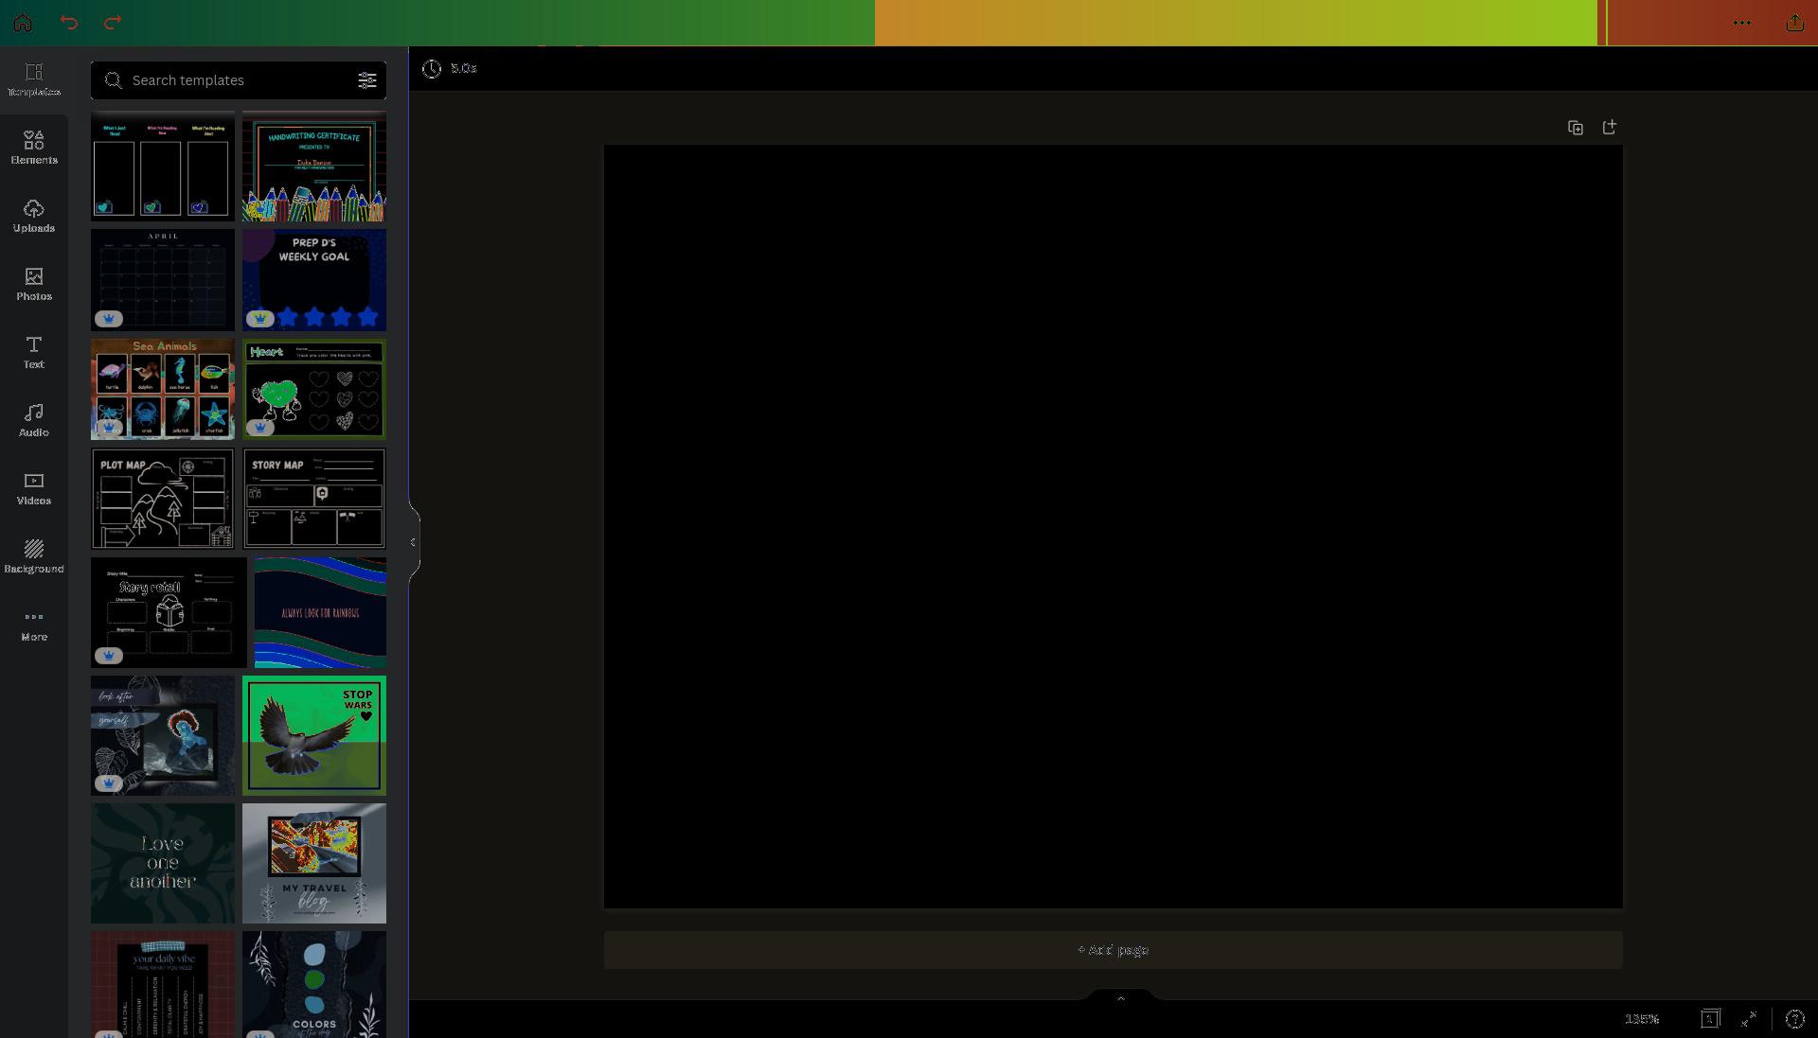The height and width of the screenshot is (1038, 1818).
Task: Collapse the templates side panel
Action: tap(413, 542)
